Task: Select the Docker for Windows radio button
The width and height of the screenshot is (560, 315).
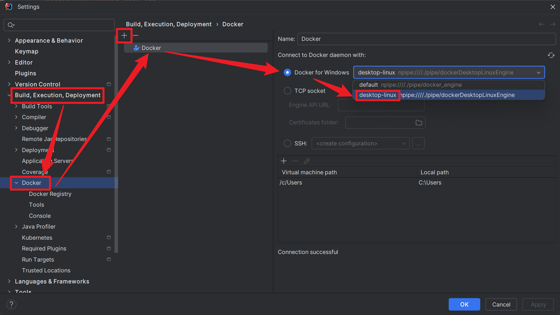Action: [287, 72]
